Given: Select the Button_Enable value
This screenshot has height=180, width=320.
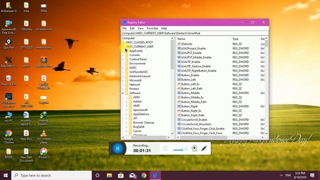Looking at the screenshot, I should (190, 75).
